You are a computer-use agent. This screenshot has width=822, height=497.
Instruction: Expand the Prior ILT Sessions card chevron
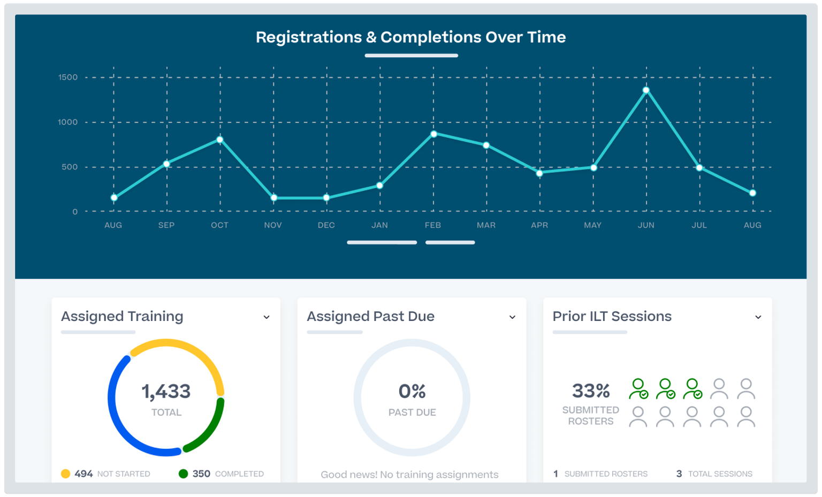(x=758, y=317)
